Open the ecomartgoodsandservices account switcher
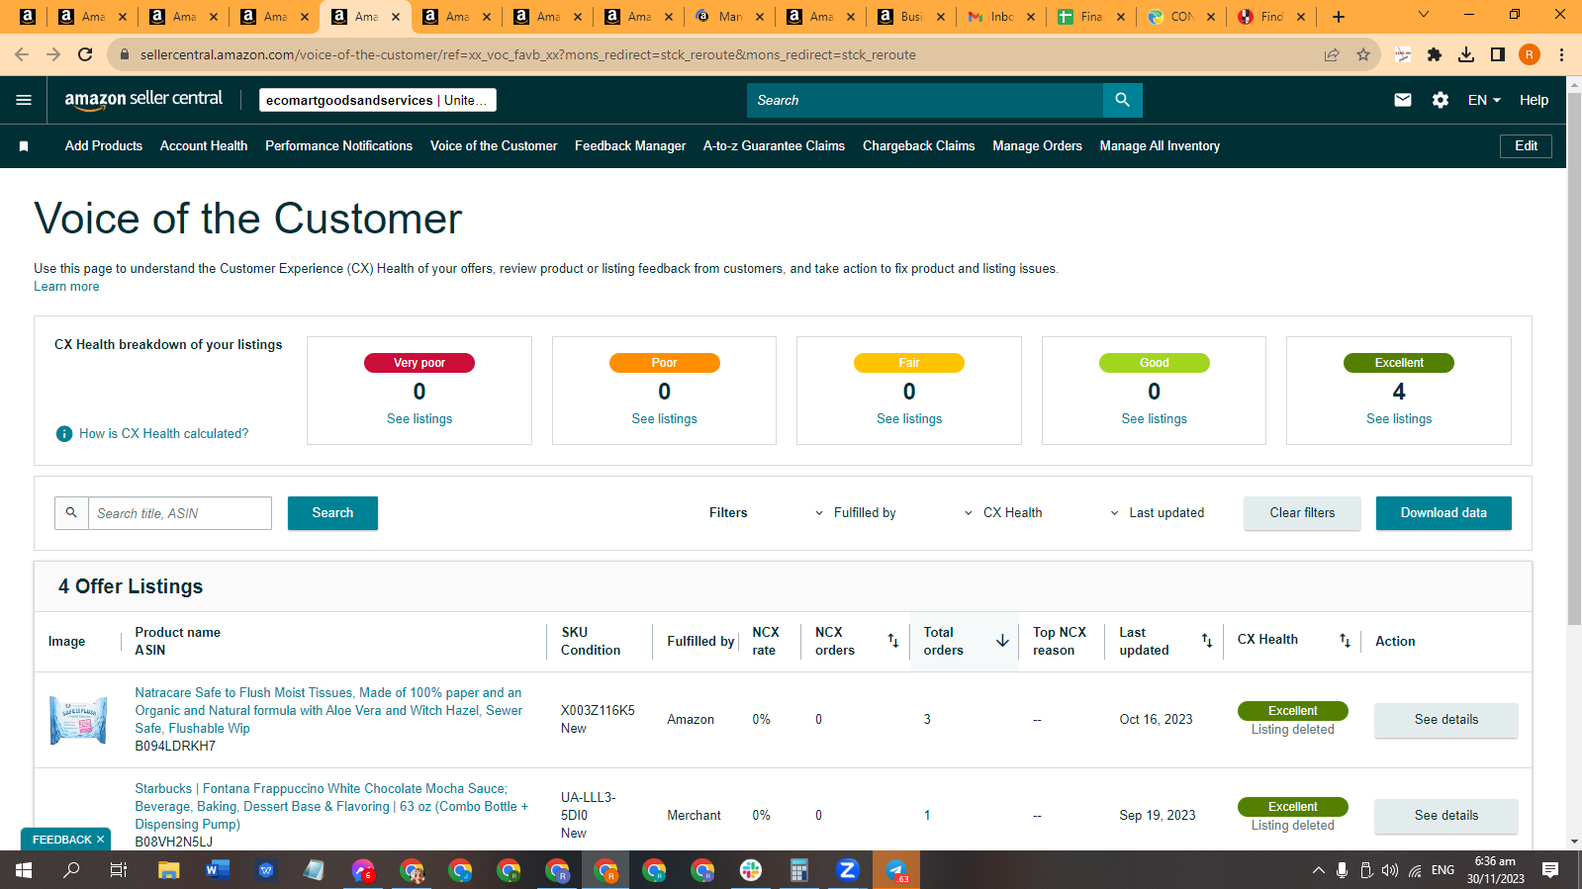This screenshot has width=1582, height=889. click(x=377, y=100)
